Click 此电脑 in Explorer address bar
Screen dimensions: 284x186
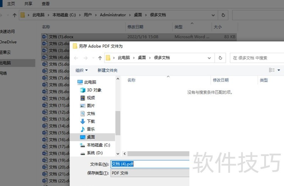tap(38, 15)
